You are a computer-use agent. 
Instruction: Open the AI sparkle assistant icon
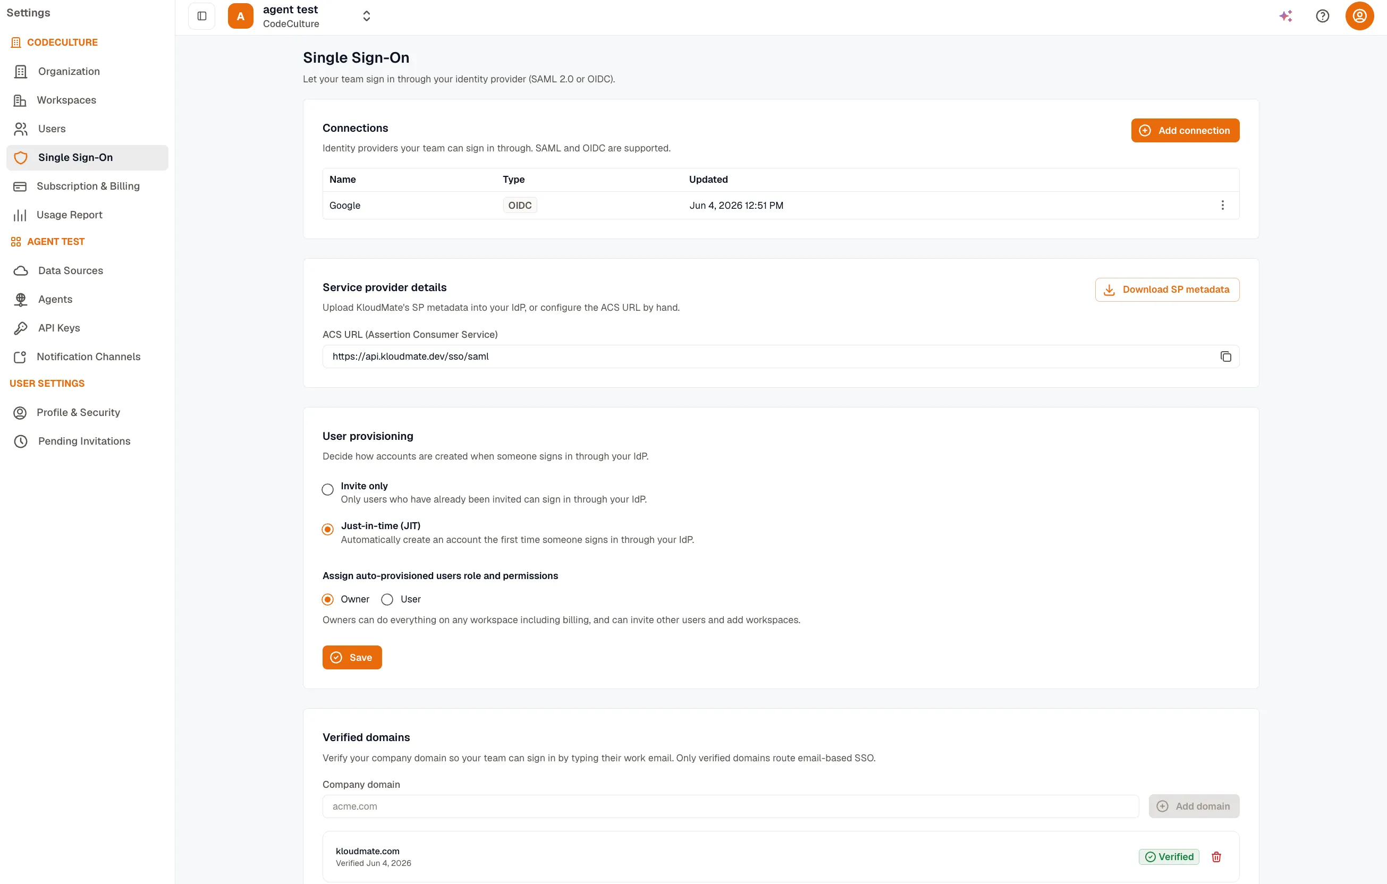(1285, 16)
